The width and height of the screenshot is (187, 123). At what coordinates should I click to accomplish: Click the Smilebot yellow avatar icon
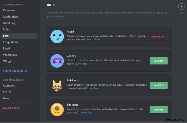pyautogui.click(x=57, y=110)
